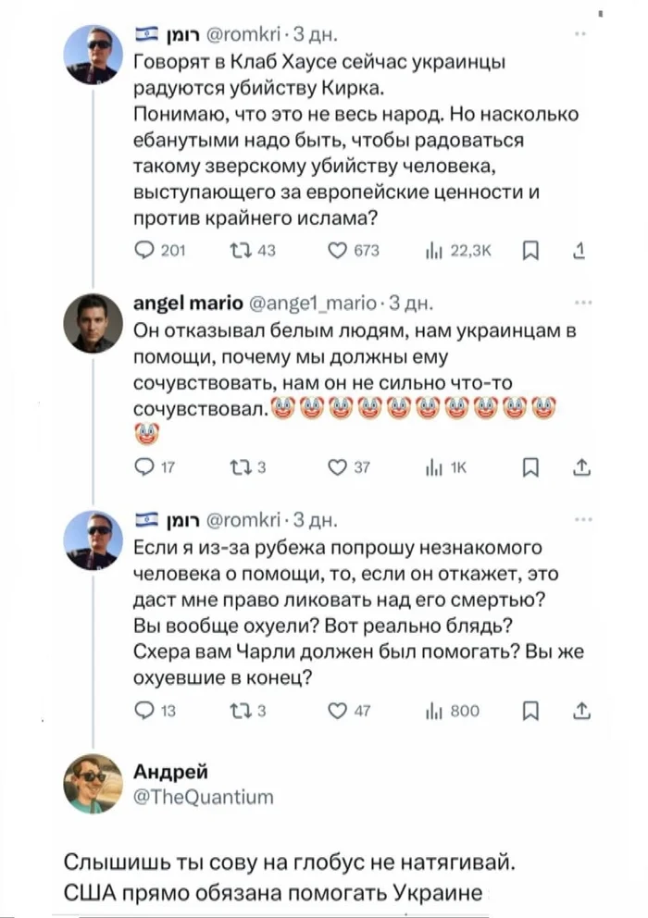This screenshot has height=918, width=648.
Task: Open Андрей's profile avatar
Action: pyautogui.click(x=93, y=783)
